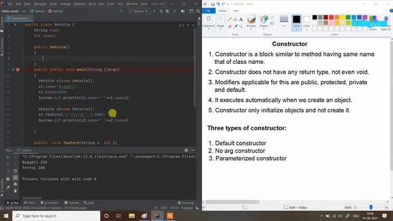Build project with the hammer icon
Screen dimensions: 393x221
[x=122, y=11]
